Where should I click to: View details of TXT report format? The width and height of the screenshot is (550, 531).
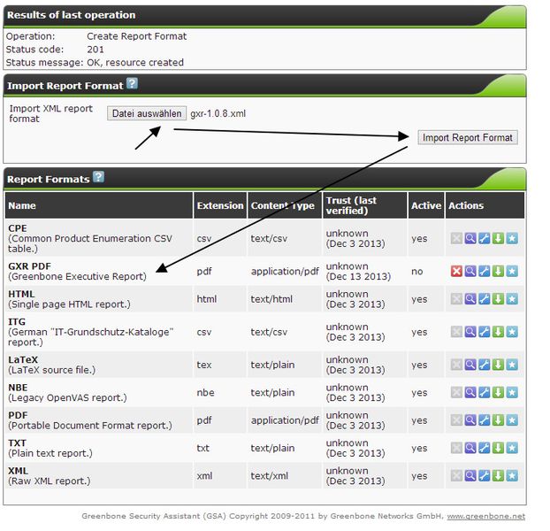470,448
